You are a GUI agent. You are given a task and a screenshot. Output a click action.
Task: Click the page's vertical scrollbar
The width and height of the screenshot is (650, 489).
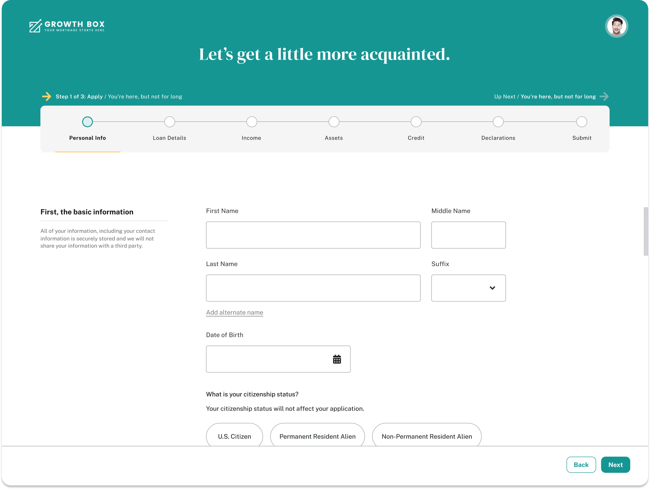[646, 231]
